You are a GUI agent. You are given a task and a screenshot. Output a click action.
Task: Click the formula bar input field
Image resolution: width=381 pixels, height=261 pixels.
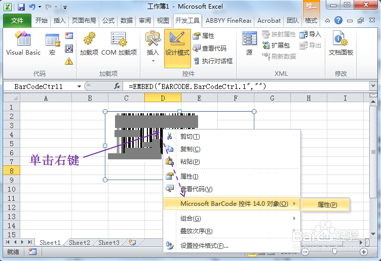[246, 86]
